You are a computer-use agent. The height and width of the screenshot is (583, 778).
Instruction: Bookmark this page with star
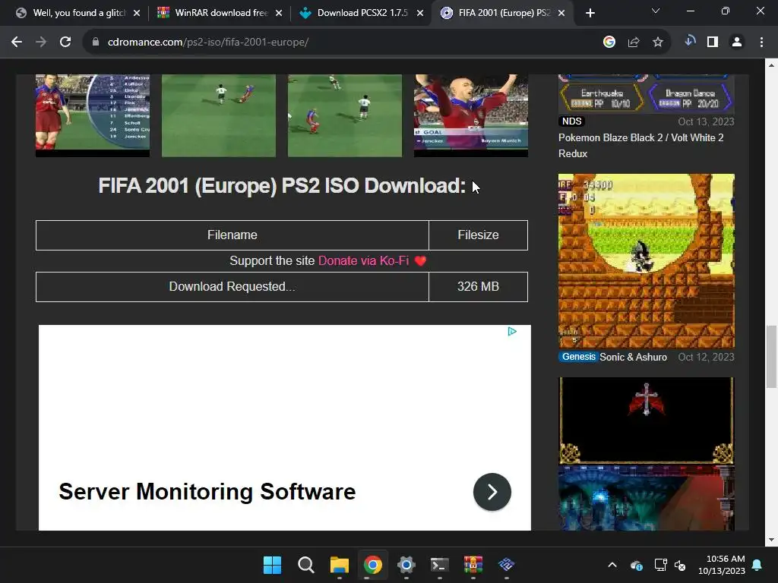pyautogui.click(x=658, y=43)
